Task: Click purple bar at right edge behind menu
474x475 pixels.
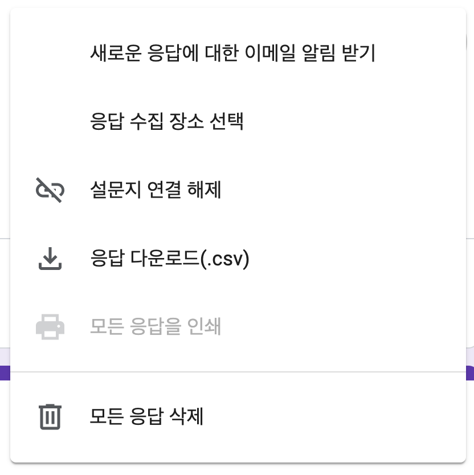Action: tap(470, 373)
